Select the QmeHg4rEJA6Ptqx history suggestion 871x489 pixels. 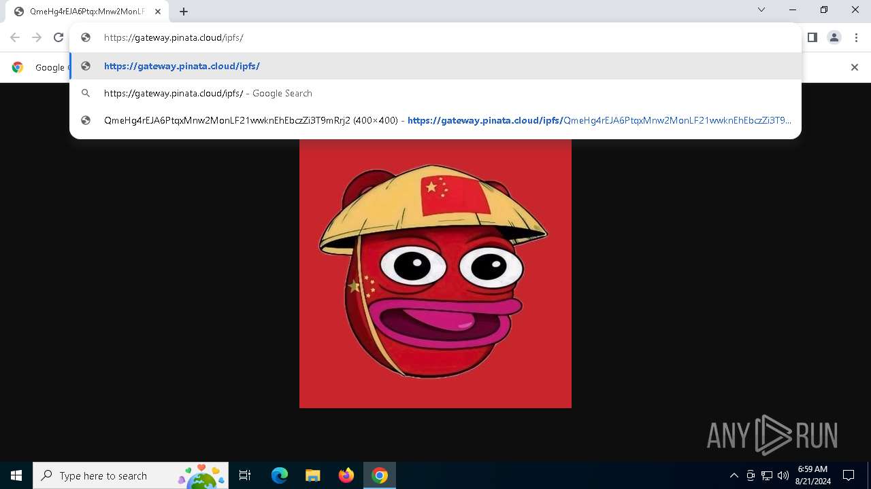tap(435, 120)
